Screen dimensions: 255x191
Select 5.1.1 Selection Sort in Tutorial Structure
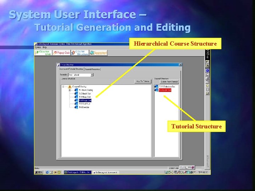[167, 87]
